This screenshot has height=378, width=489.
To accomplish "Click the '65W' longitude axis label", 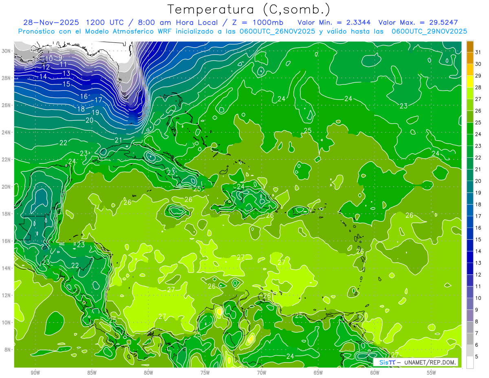I will point(318,373).
